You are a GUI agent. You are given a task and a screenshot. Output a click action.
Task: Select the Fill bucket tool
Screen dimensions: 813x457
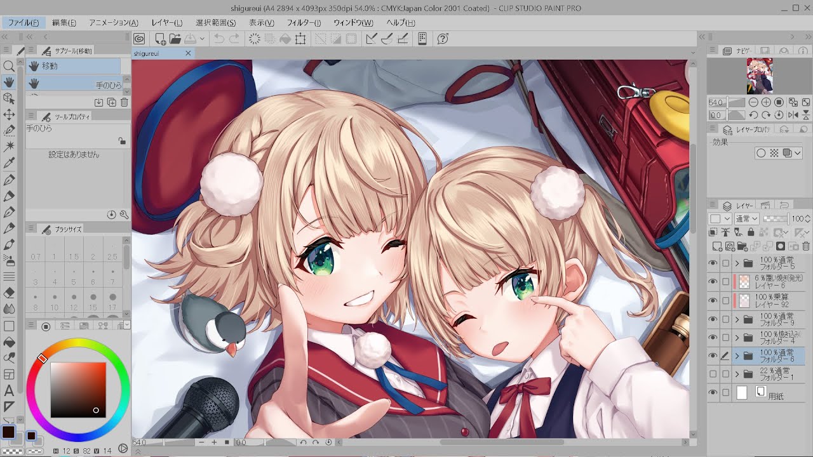[9, 342]
